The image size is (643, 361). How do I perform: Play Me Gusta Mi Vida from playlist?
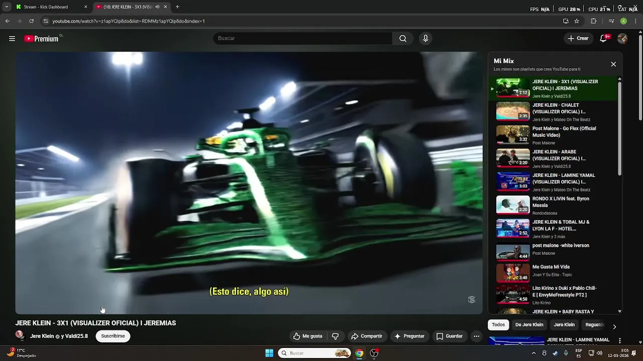553,273
